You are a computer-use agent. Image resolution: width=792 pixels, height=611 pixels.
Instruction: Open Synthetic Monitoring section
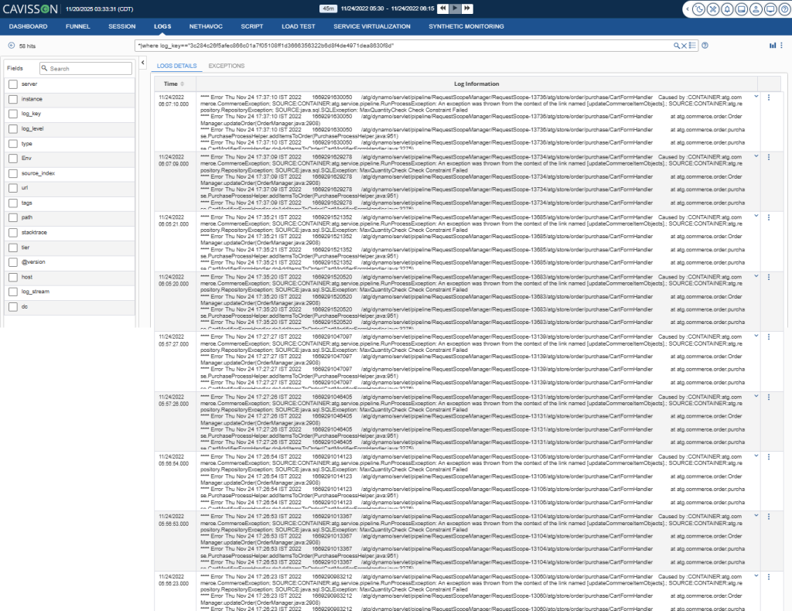click(466, 26)
